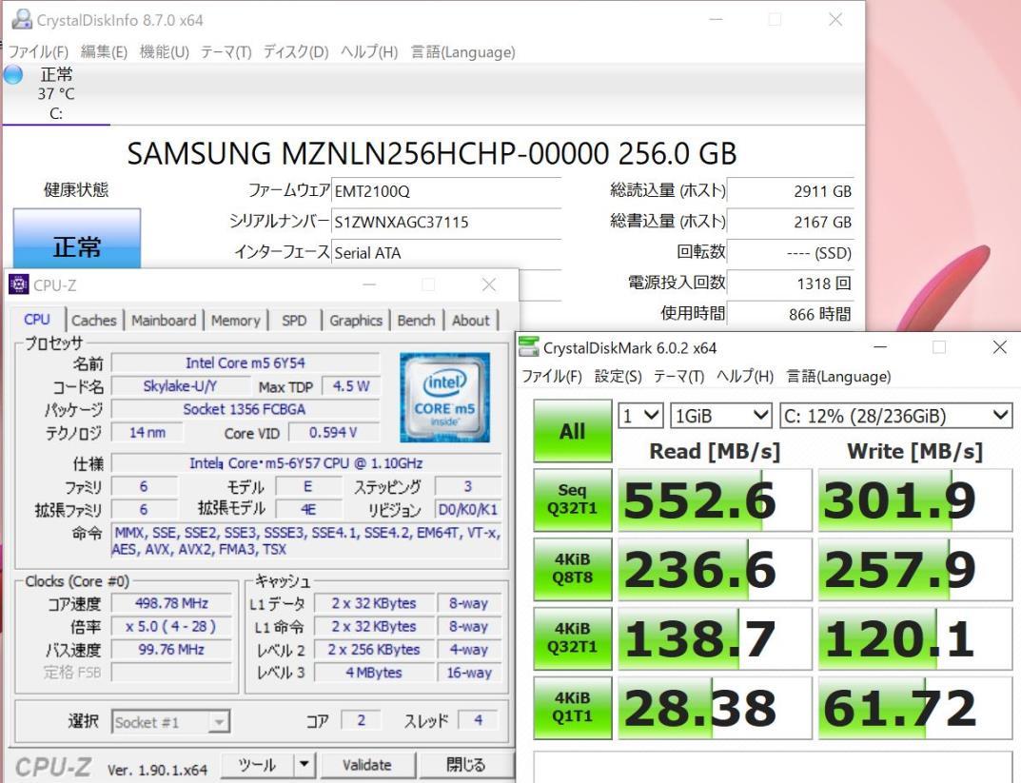Switch to the Memory tab in CPU-Z
Image resolution: width=1021 pixels, height=783 pixels.
(x=236, y=321)
